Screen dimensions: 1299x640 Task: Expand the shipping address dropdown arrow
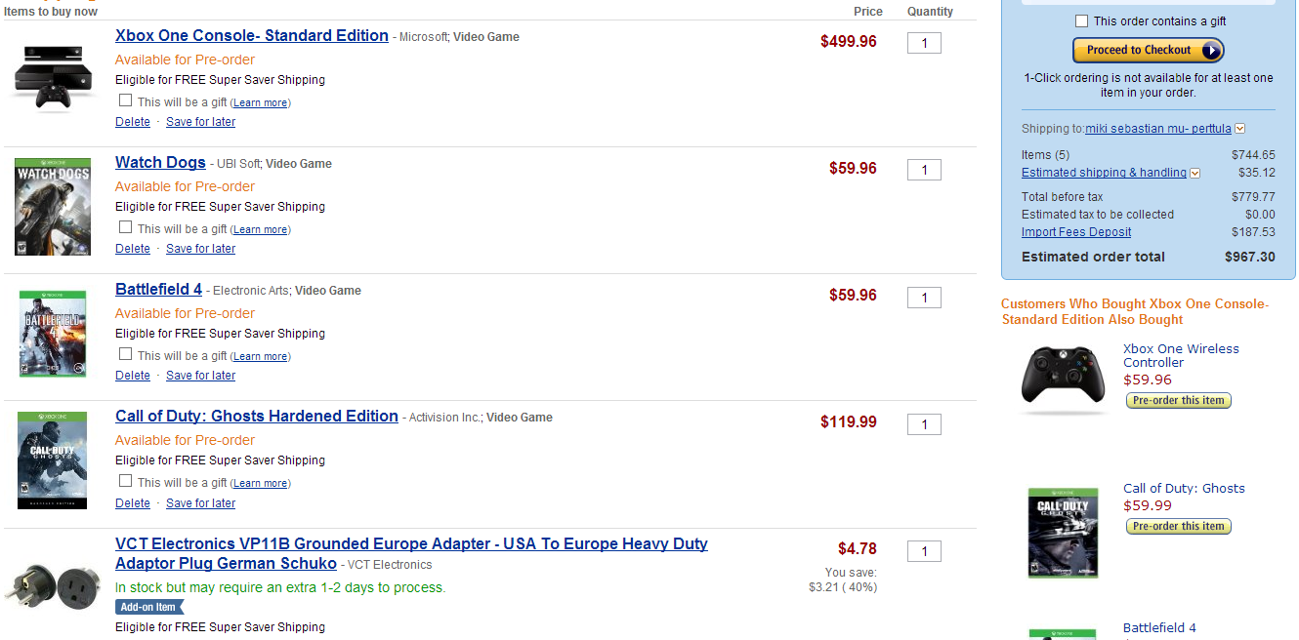tap(1240, 129)
